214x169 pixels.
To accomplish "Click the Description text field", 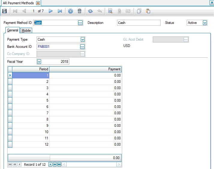I will 138,23.
